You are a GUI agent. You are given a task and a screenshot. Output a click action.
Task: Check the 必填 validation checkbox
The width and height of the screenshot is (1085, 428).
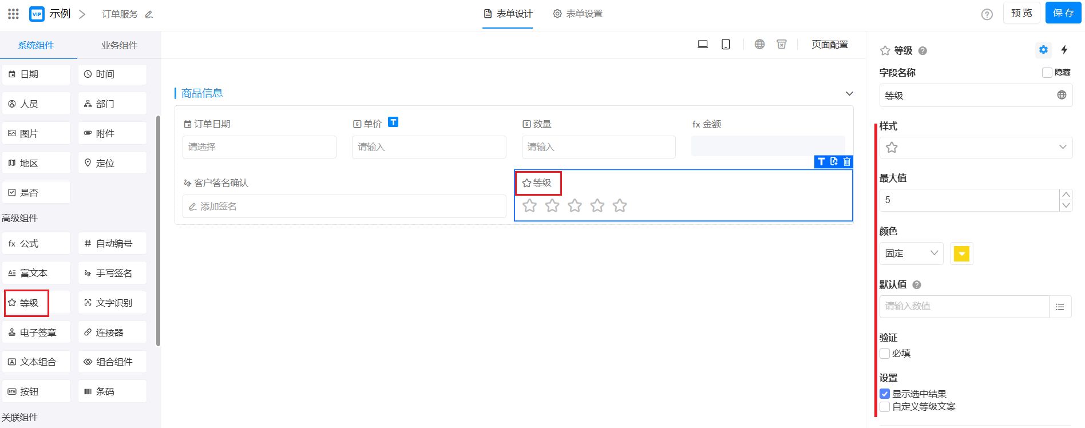(885, 354)
